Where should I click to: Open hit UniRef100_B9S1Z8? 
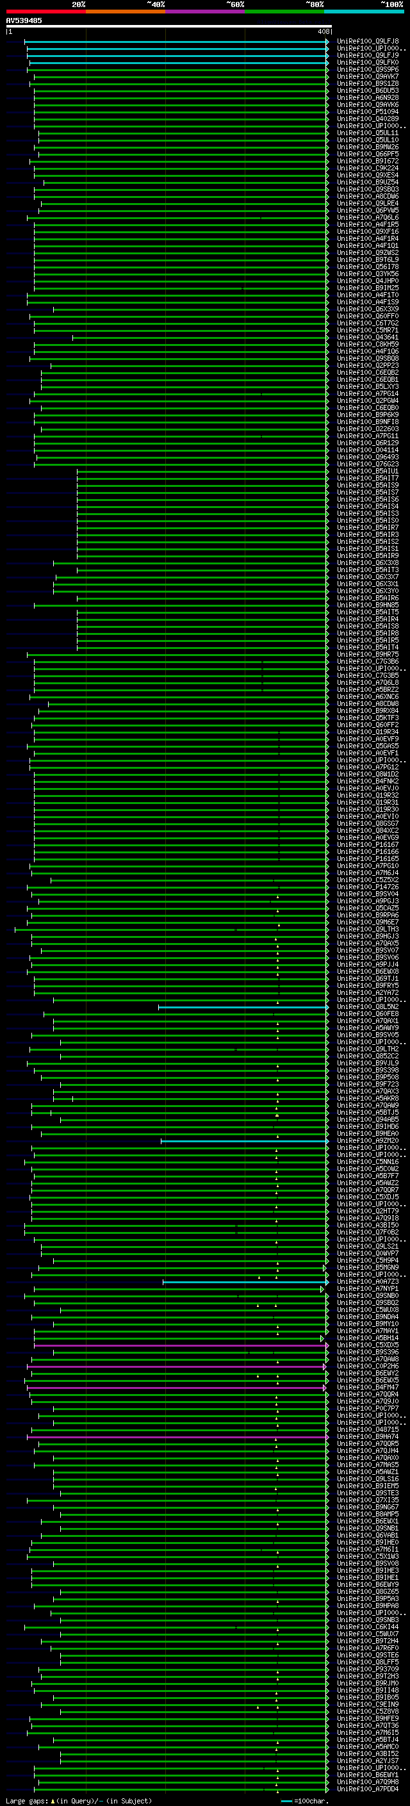(x=368, y=83)
